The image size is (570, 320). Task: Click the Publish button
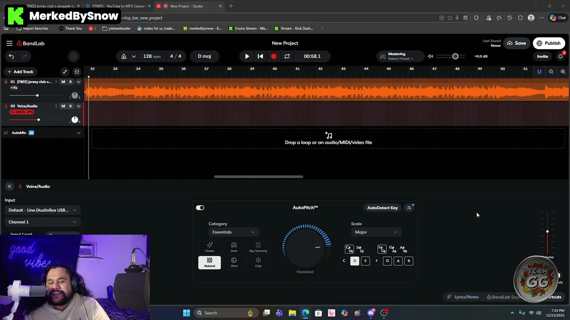(x=549, y=43)
